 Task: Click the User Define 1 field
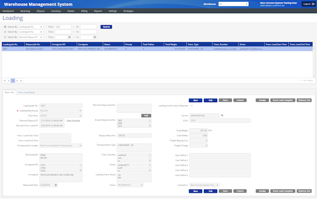click(x=220, y=155)
